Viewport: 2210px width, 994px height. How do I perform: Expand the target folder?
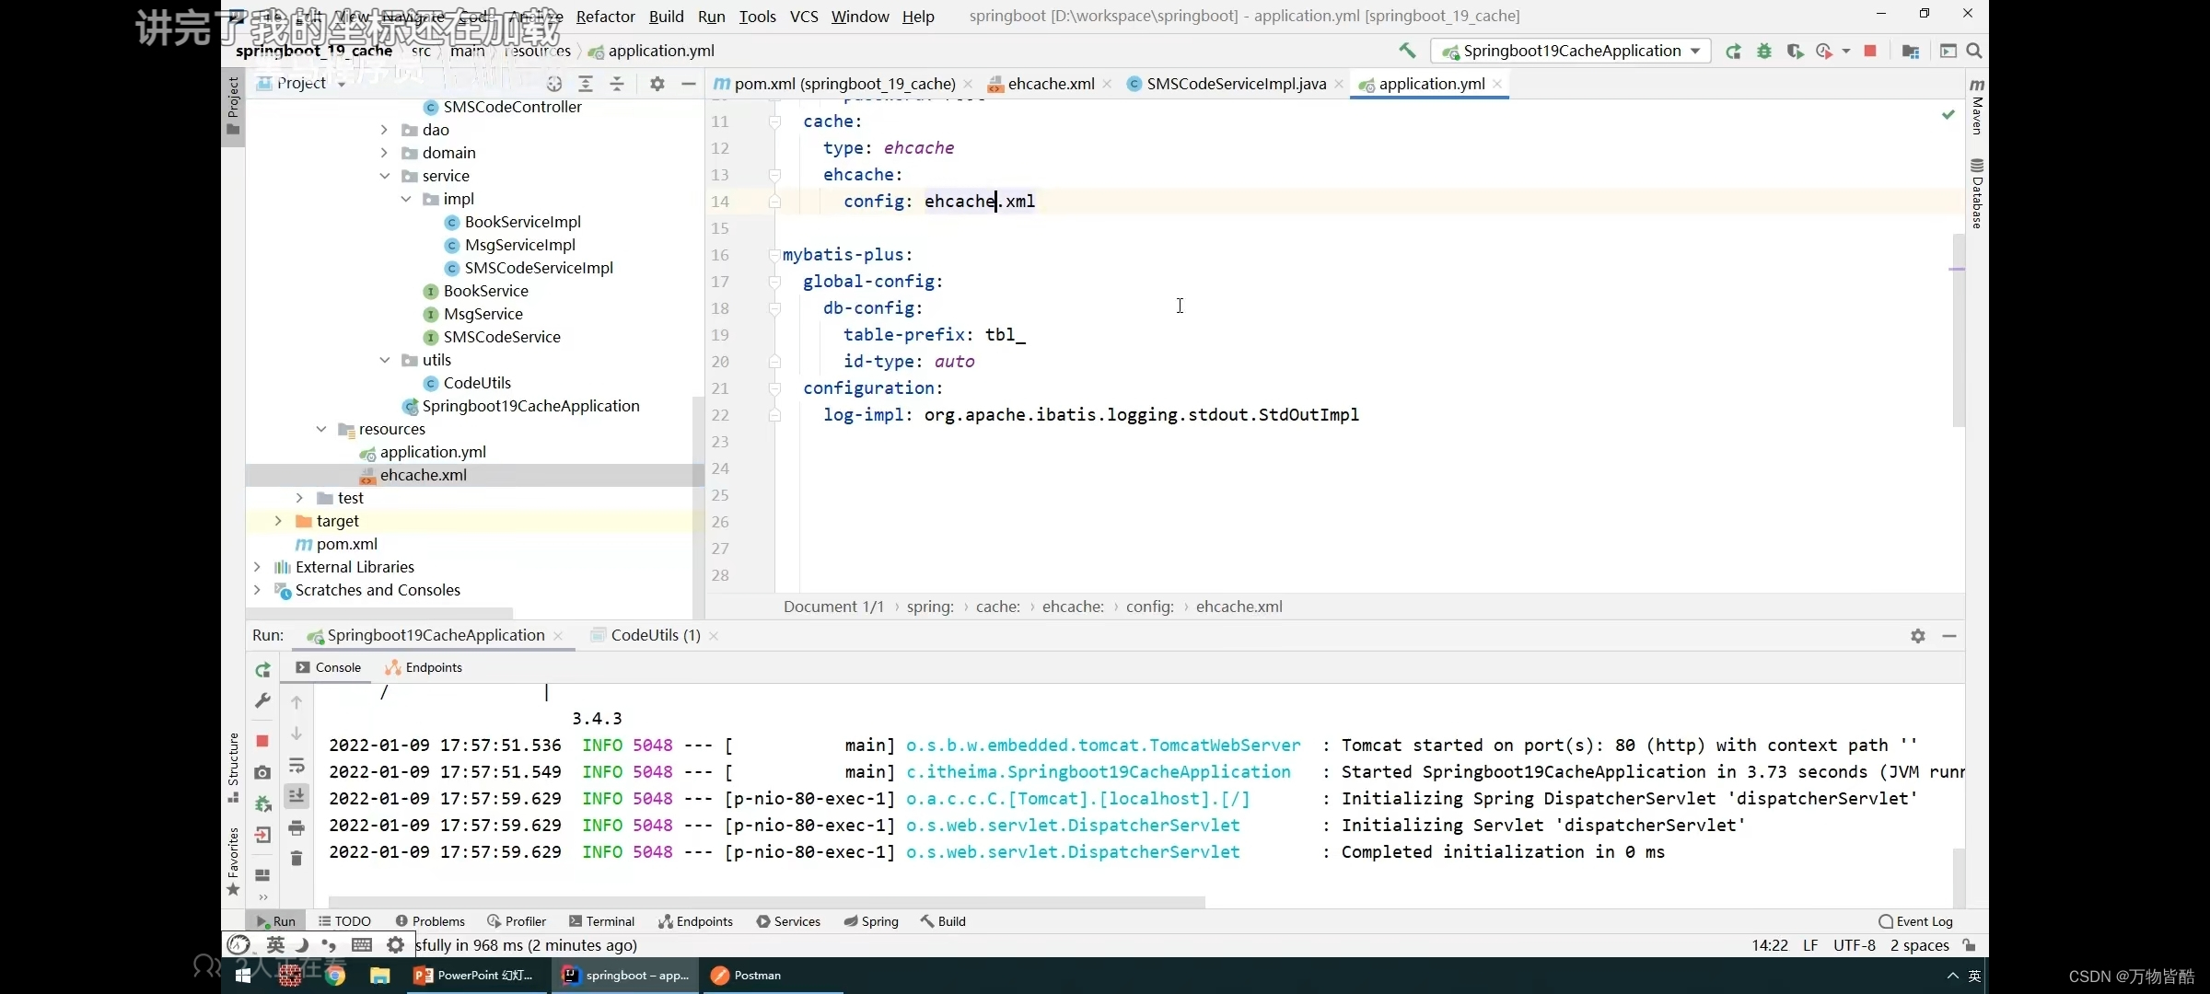(x=278, y=521)
